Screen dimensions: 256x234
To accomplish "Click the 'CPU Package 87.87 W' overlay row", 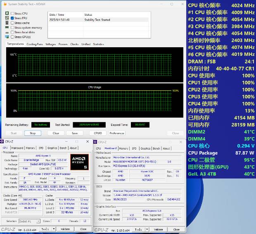I will coord(221,153).
